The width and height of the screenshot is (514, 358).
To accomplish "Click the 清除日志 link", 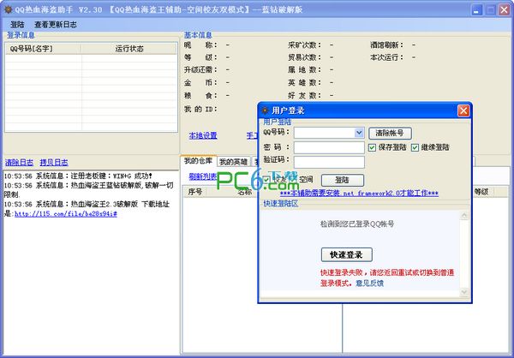I will point(19,162).
